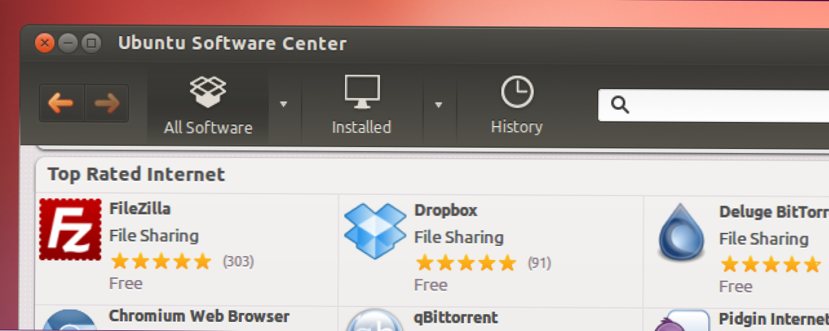Click the Free price under Dropbox
Viewport: 829px width, 331px height.
tap(431, 285)
